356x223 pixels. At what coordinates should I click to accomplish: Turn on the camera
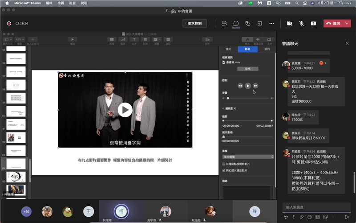coord(290,23)
